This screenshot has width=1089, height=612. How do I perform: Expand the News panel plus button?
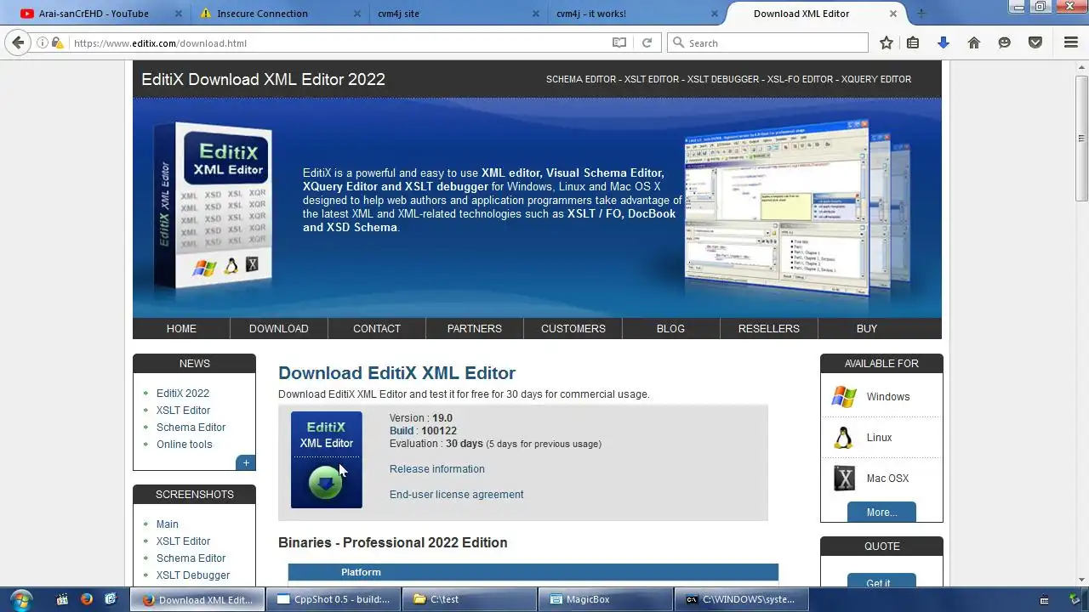[x=246, y=462]
